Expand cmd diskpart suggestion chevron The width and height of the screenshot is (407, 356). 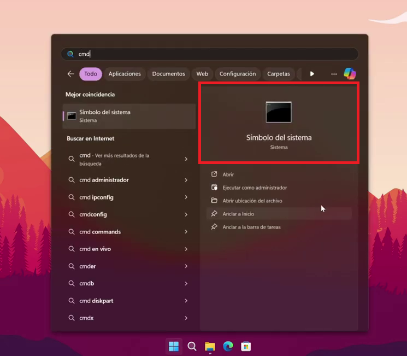(186, 301)
